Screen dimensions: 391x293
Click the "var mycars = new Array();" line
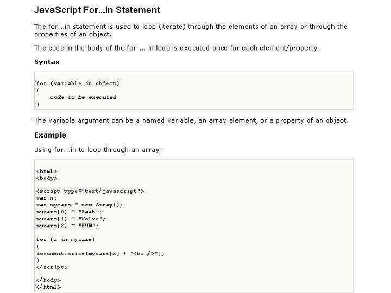tap(79, 205)
